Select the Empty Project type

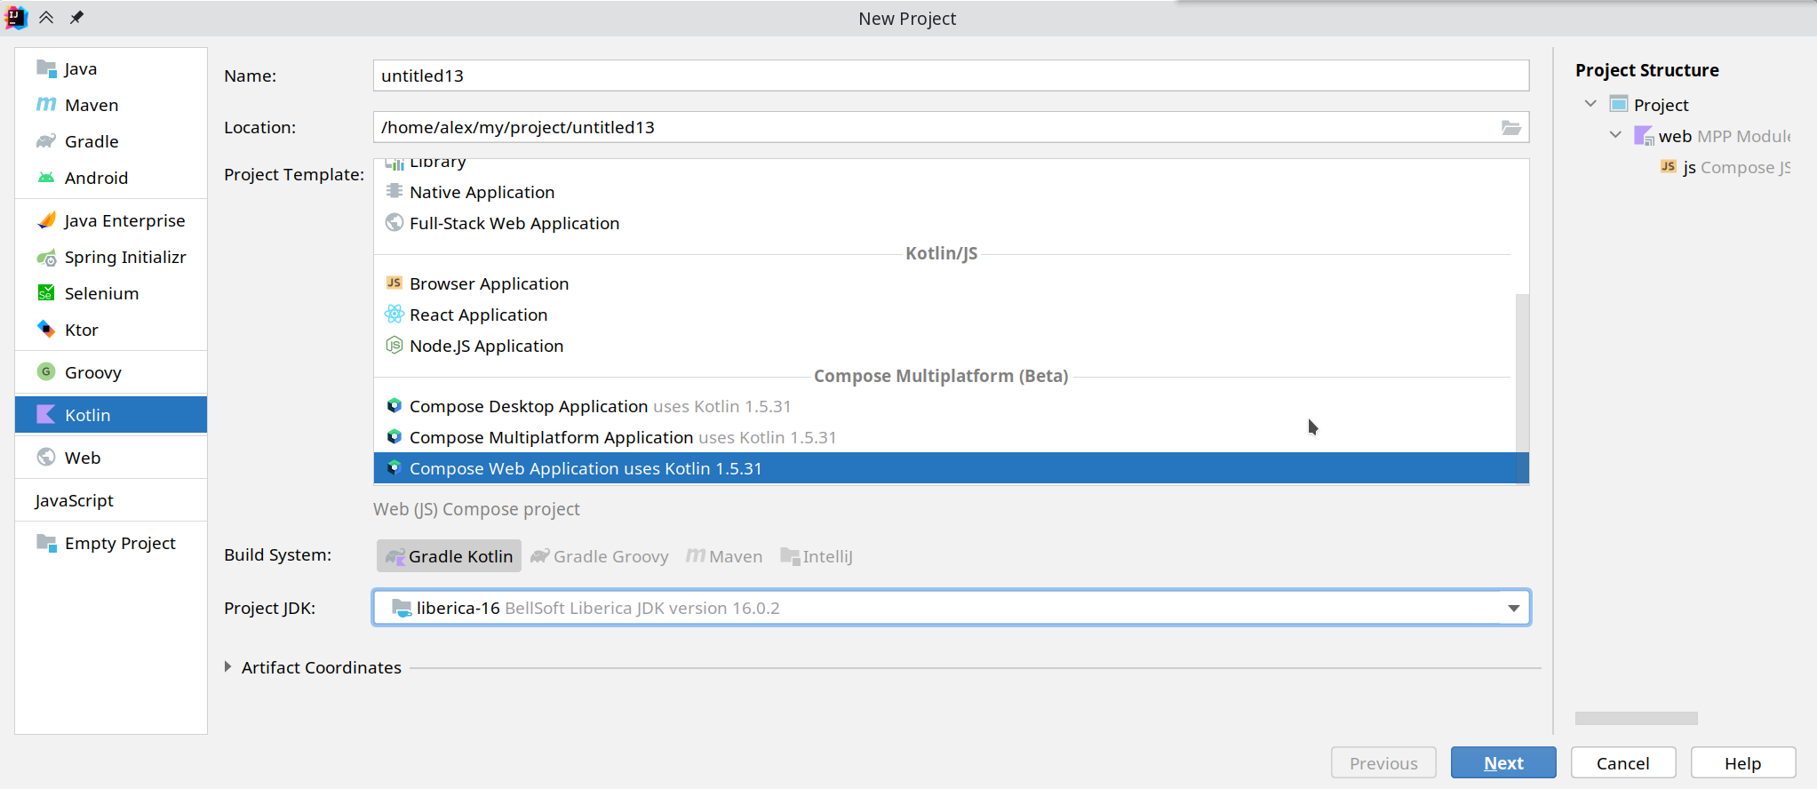click(111, 543)
